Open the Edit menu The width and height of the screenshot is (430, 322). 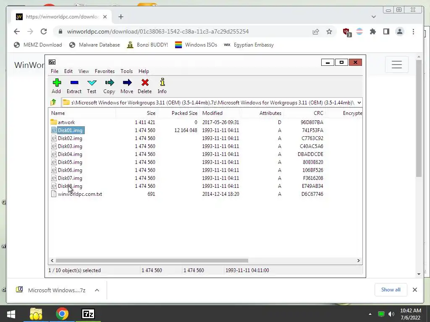[x=68, y=71]
